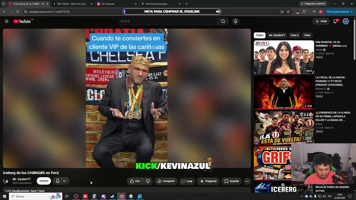Reload the YouTube page

point(18,12)
